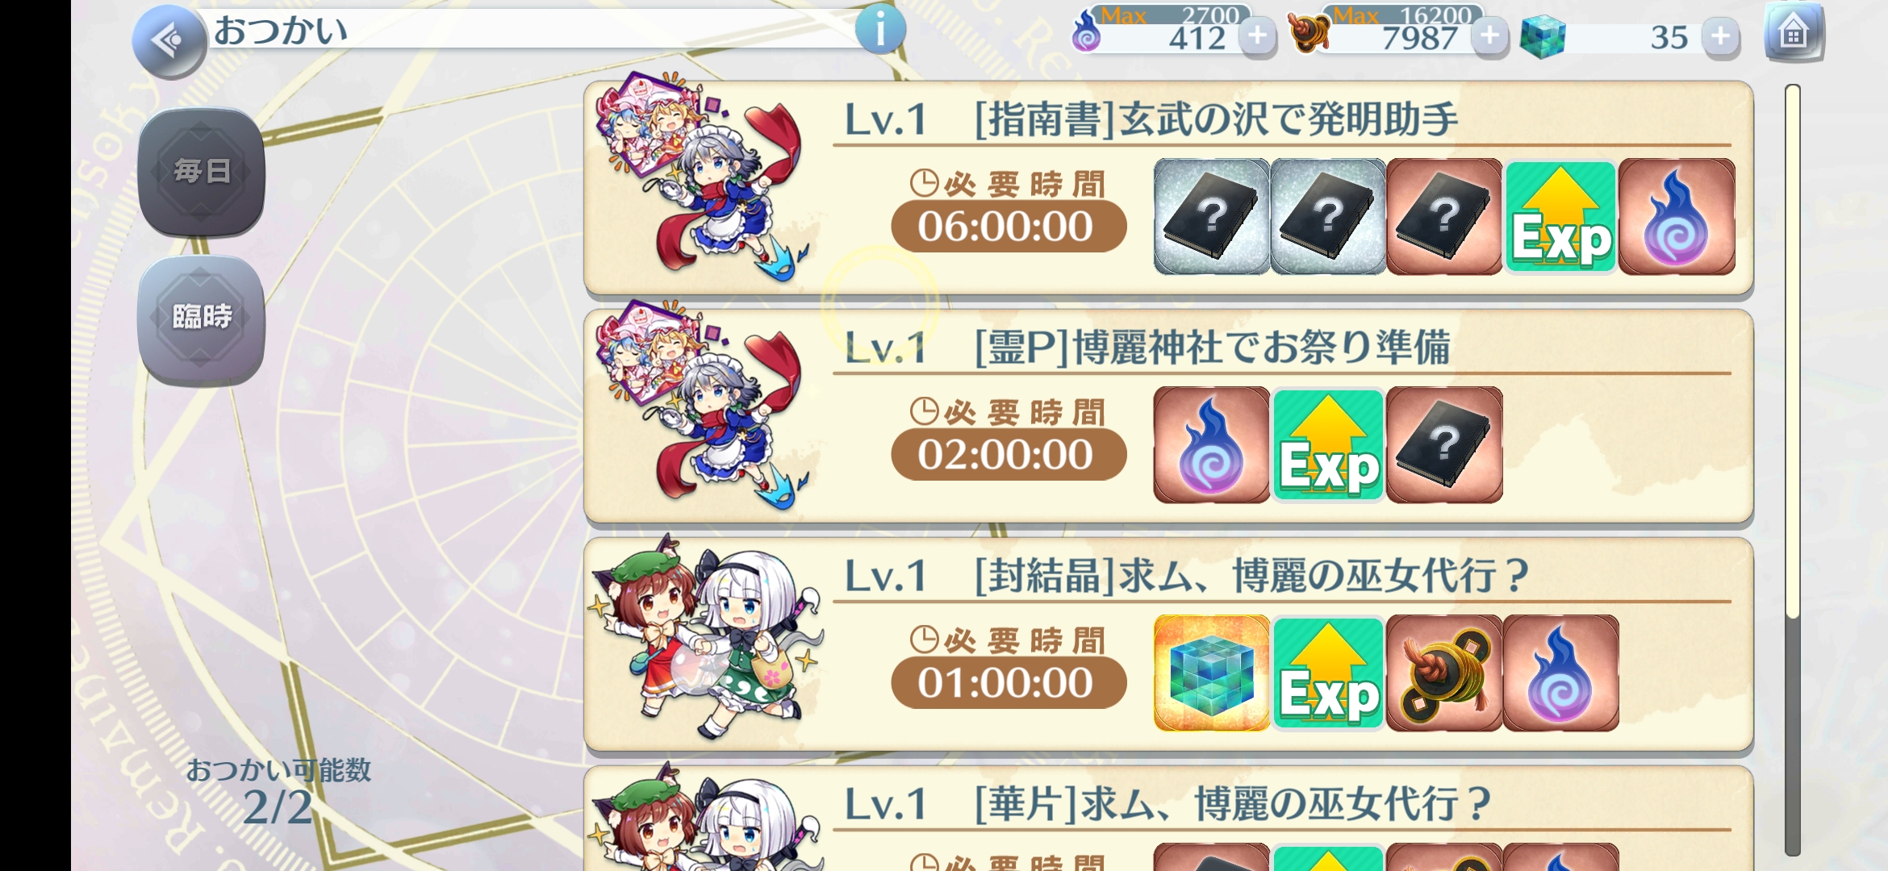Tap first silver mystery book reward
This screenshot has width=1888, height=871.
coord(1211,217)
